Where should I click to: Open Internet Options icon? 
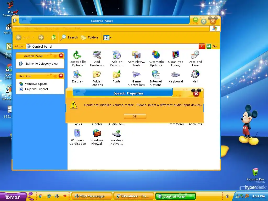156,78
